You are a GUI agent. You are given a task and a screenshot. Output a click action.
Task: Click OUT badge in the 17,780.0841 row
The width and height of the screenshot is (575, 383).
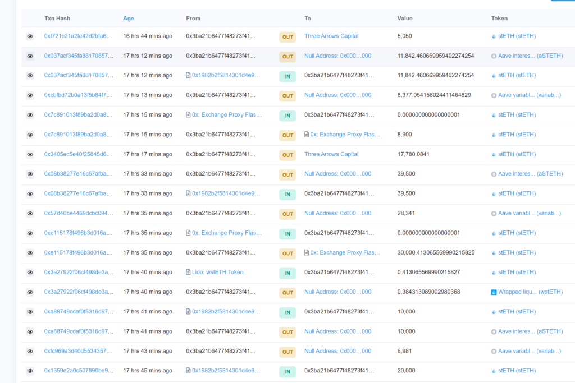287,155
